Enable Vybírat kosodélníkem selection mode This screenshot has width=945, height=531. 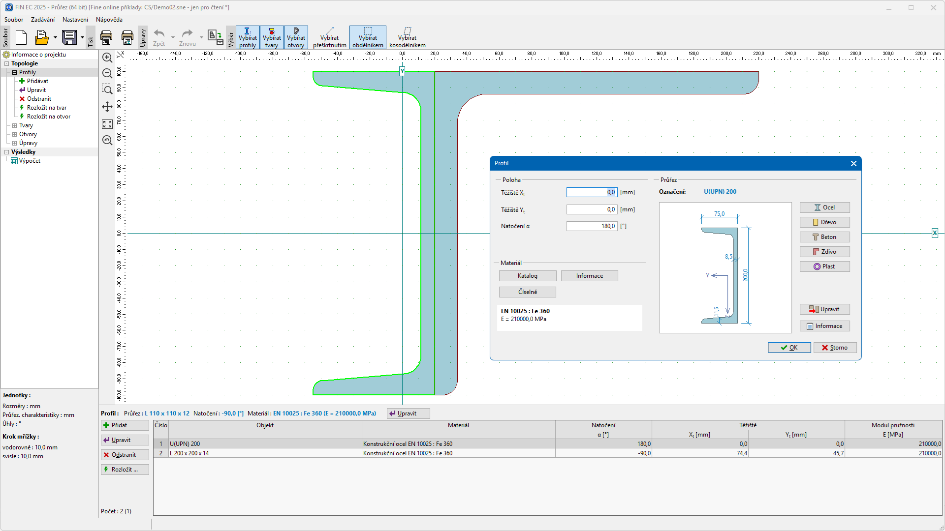[x=407, y=37]
